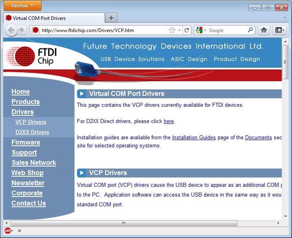Open the Newsletter link
This screenshot has height=238, width=292.
click(28, 183)
